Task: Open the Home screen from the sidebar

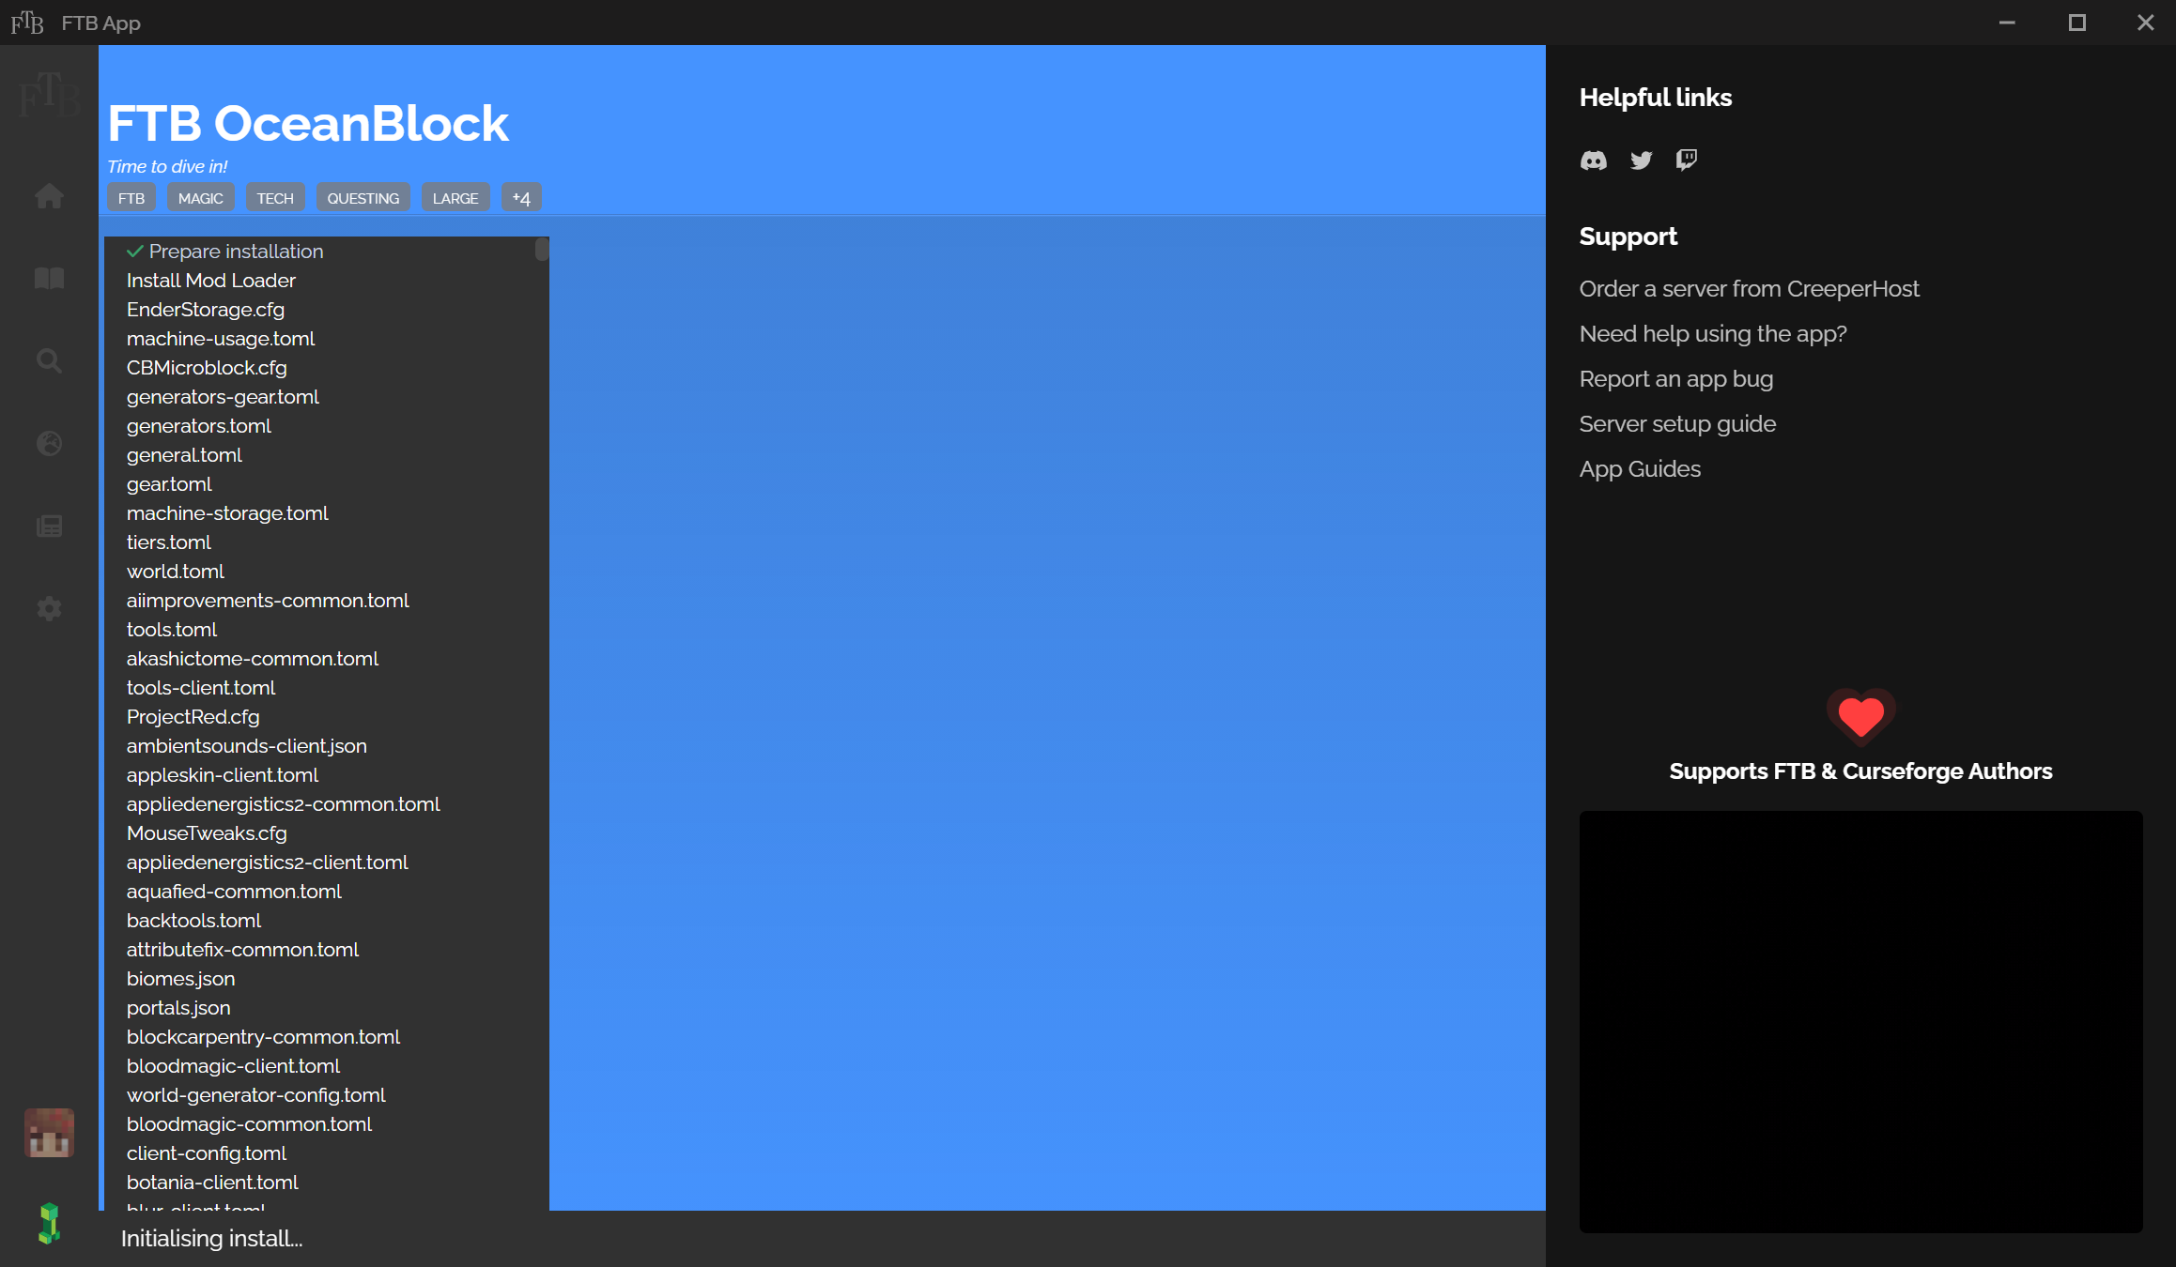Action: [48, 195]
